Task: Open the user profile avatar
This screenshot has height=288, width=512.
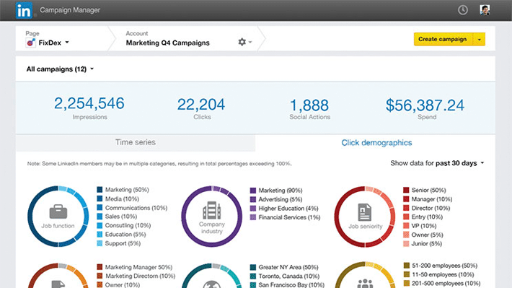Action: 485,10
